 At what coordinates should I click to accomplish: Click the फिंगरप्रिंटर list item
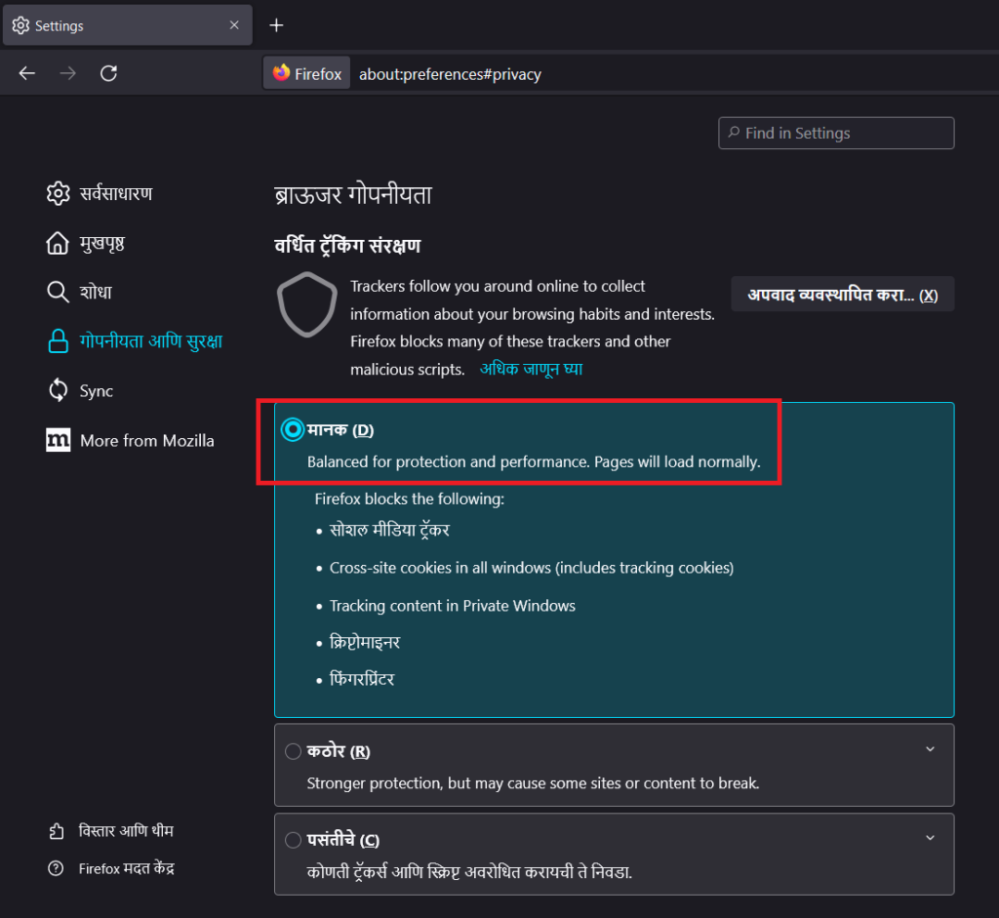click(362, 679)
